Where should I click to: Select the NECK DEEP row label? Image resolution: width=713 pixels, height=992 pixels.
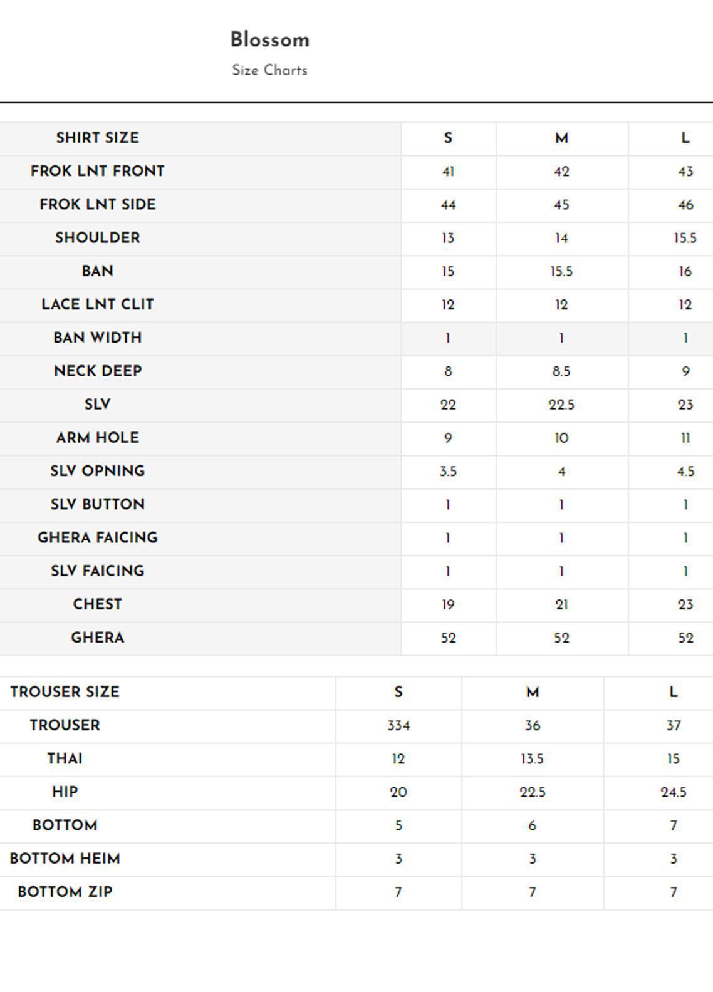pyautogui.click(x=98, y=371)
